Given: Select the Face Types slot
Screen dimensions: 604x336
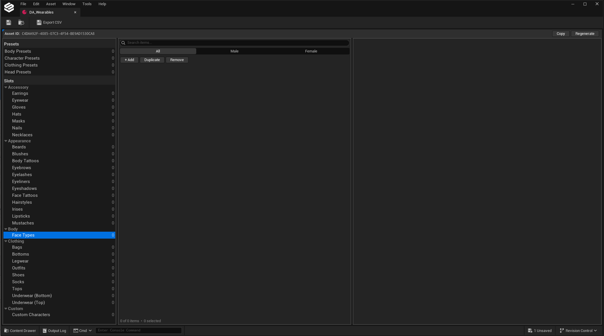Looking at the screenshot, I should pyautogui.click(x=59, y=235).
